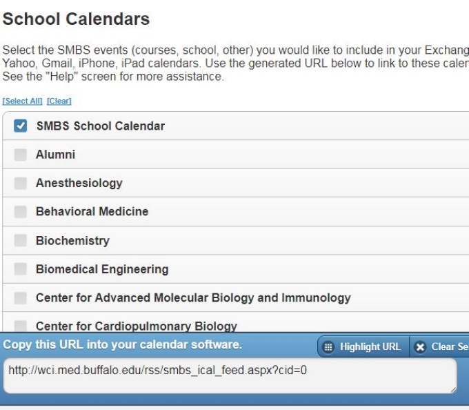This screenshot has height=410, width=469.
Task: Enable the Alumni calendar checkbox
Action: pyautogui.click(x=21, y=155)
